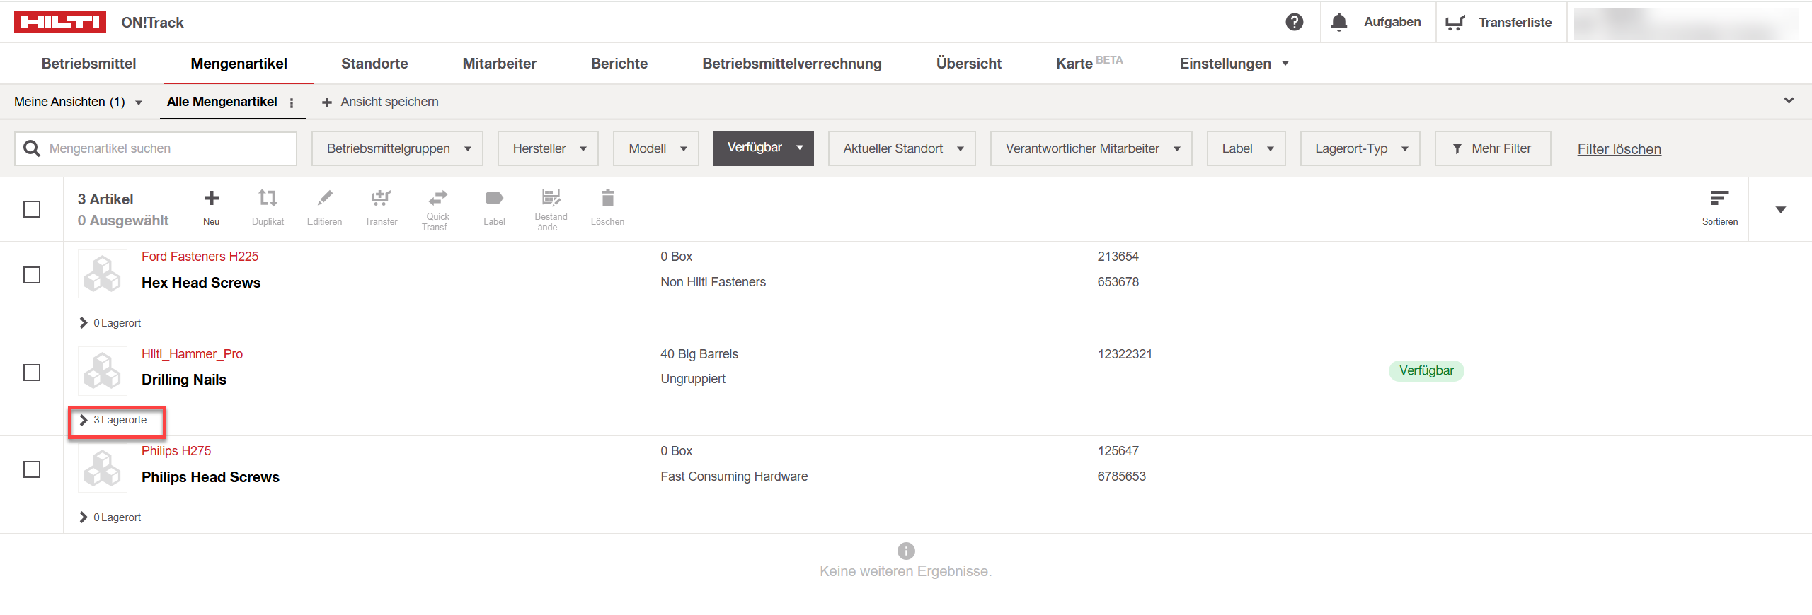Click the Hilti logo
The height and width of the screenshot is (615, 1812).
[x=60, y=22]
